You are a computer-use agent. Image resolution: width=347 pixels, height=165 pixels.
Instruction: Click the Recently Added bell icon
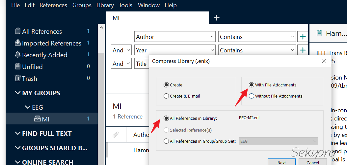[x=18, y=55]
